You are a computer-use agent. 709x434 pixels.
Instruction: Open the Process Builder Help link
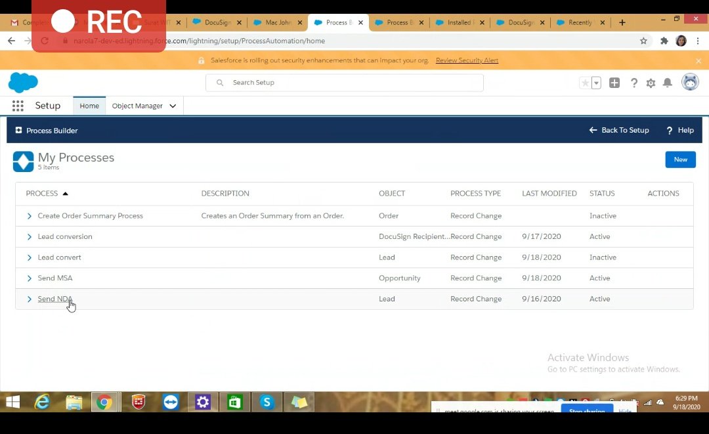click(x=680, y=130)
